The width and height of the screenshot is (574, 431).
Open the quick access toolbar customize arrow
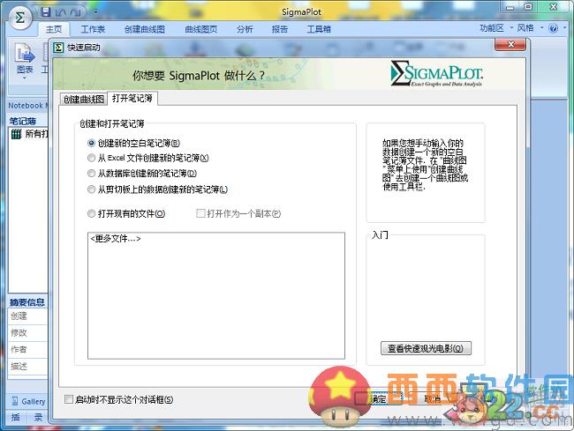click(x=95, y=11)
